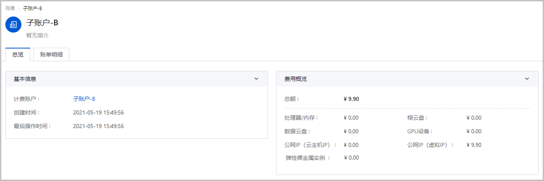Click the total amount ¥ 9.90
Viewport: 544px width, 181px height.
(351, 99)
